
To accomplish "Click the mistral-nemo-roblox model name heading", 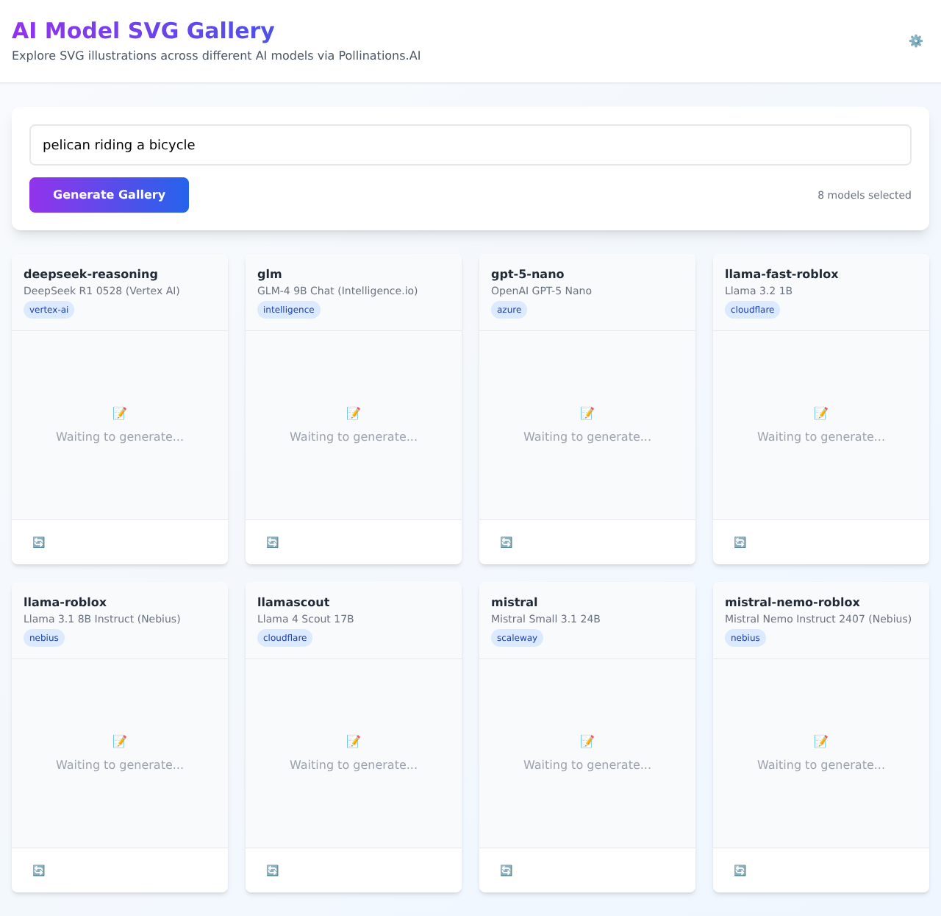I will (792, 602).
